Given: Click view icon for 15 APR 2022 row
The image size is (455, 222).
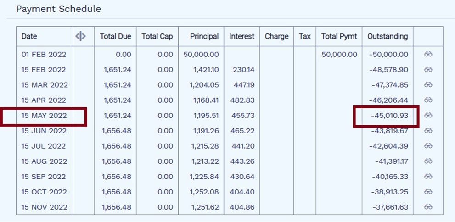Looking at the screenshot, I should point(428,100).
